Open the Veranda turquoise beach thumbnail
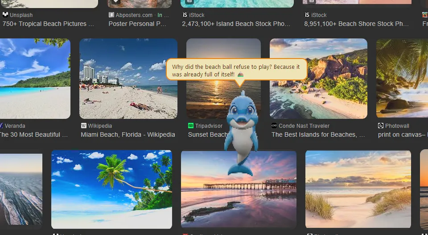The width and height of the screenshot is (428, 235). [35, 79]
